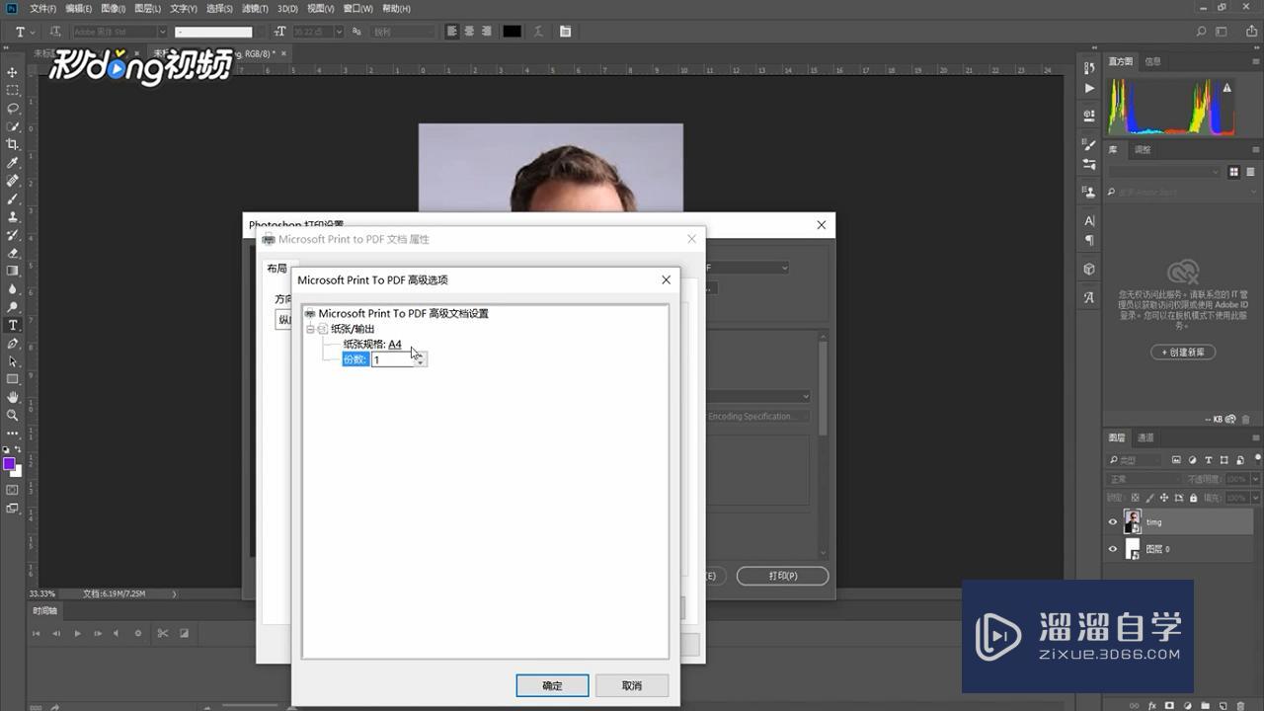The width and height of the screenshot is (1264, 711).
Task: Collapse the 纸张/输出 tree node
Action: (310, 329)
